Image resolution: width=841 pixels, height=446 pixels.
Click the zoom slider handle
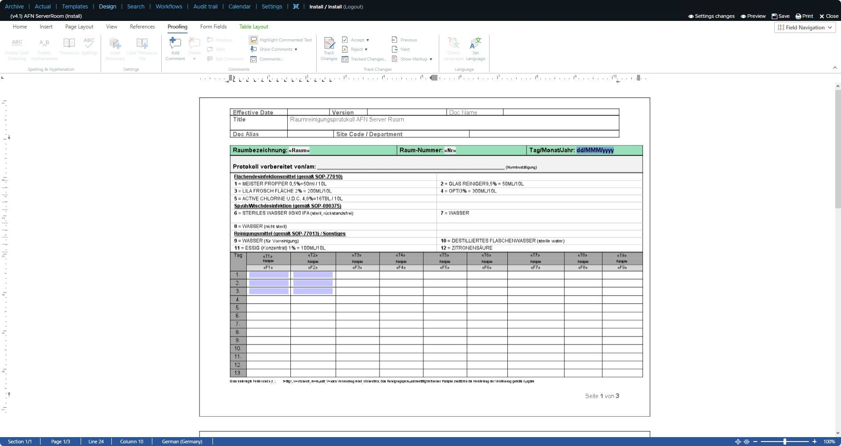pyautogui.click(x=785, y=442)
